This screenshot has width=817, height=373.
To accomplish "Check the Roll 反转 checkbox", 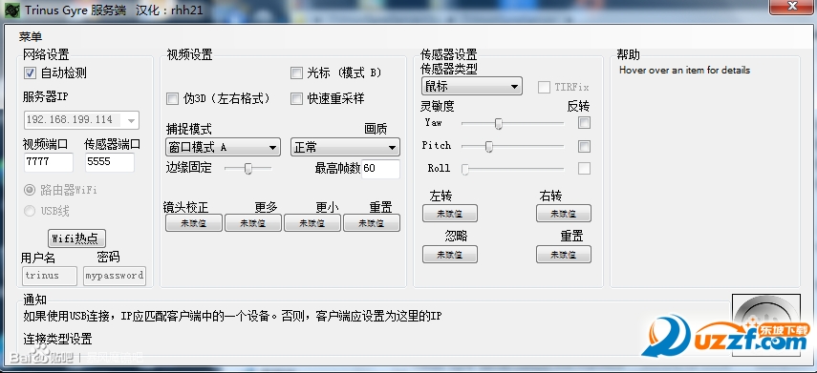I will pyautogui.click(x=585, y=169).
